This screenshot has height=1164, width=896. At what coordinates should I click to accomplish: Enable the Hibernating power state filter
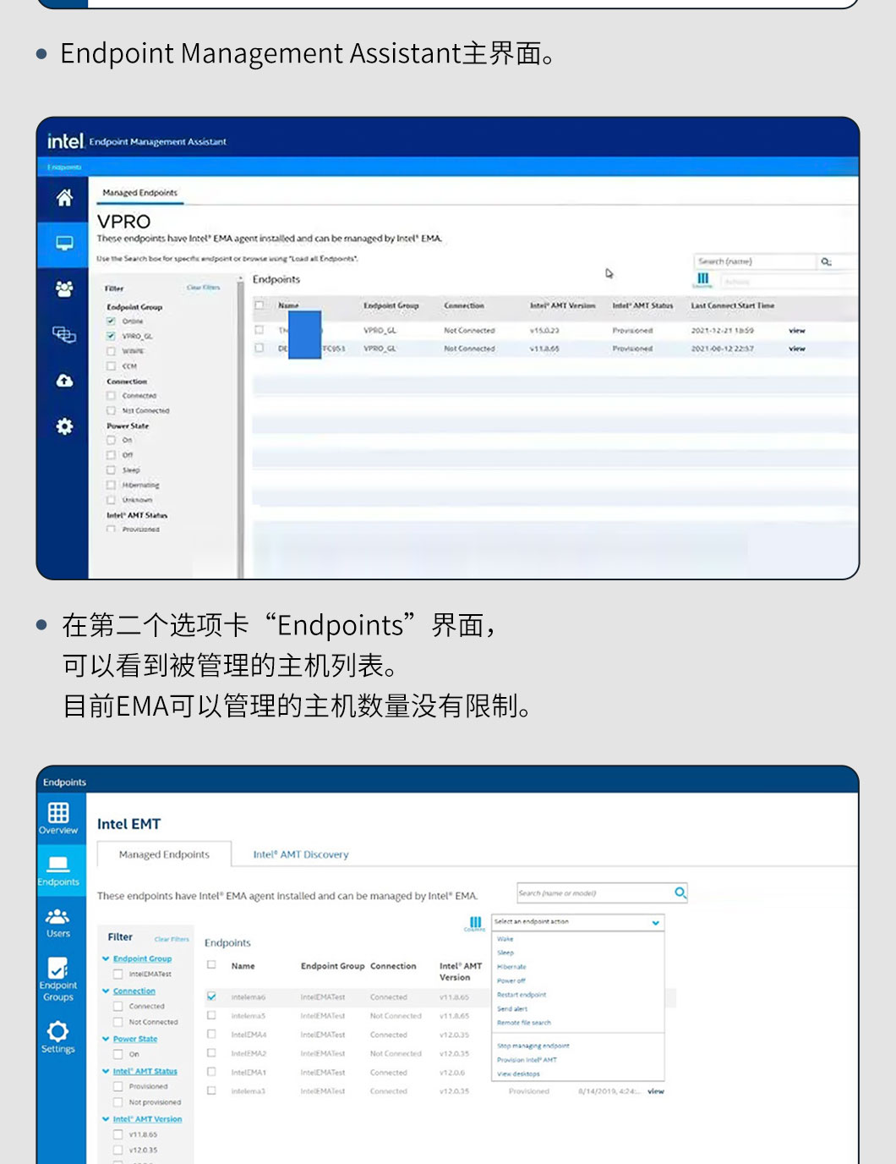pyautogui.click(x=111, y=485)
